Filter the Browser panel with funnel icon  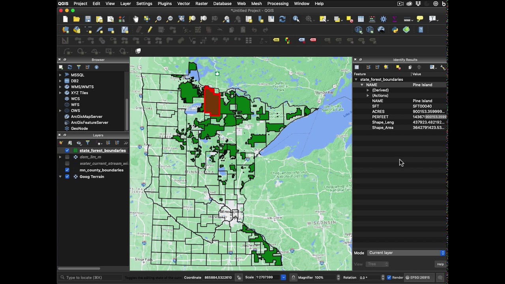tap(79, 67)
